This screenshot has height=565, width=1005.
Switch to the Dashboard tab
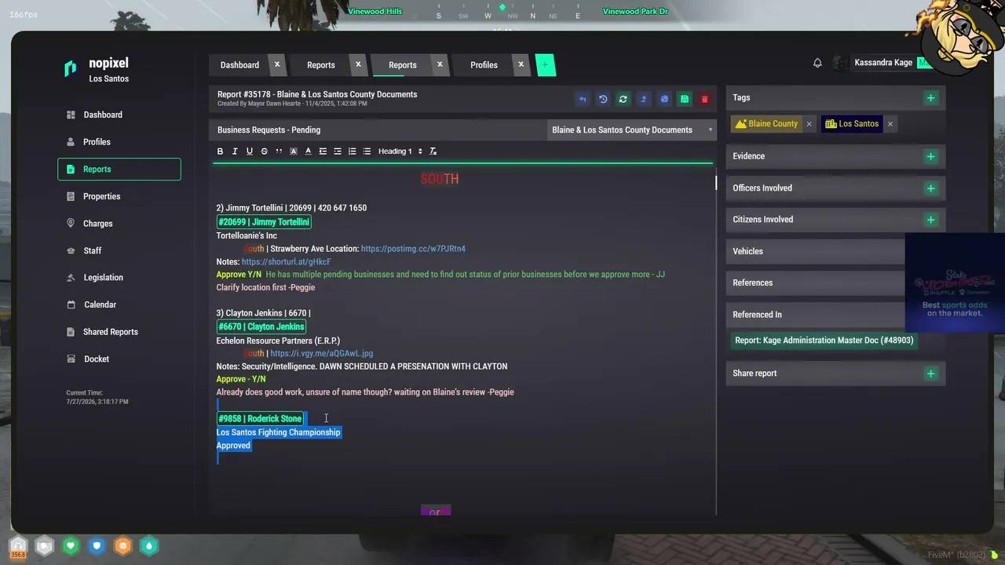tap(239, 65)
